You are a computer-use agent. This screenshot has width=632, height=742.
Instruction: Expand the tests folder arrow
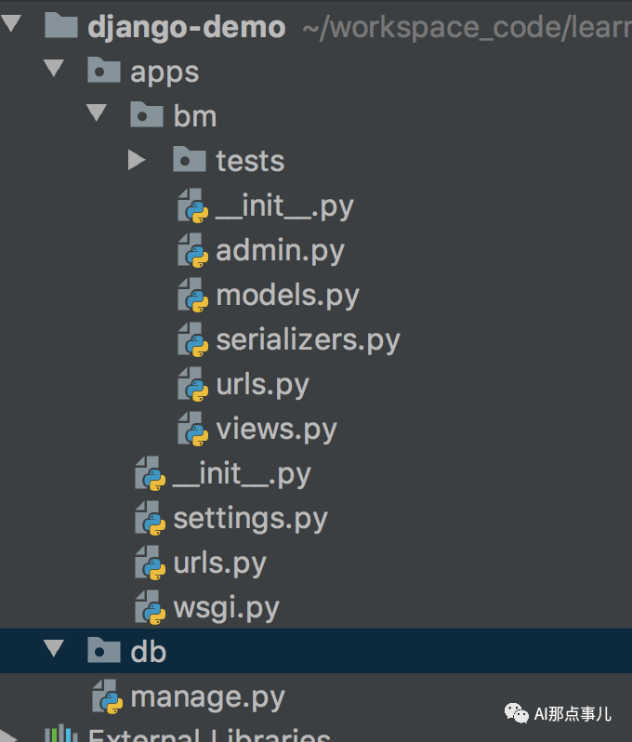137,160
